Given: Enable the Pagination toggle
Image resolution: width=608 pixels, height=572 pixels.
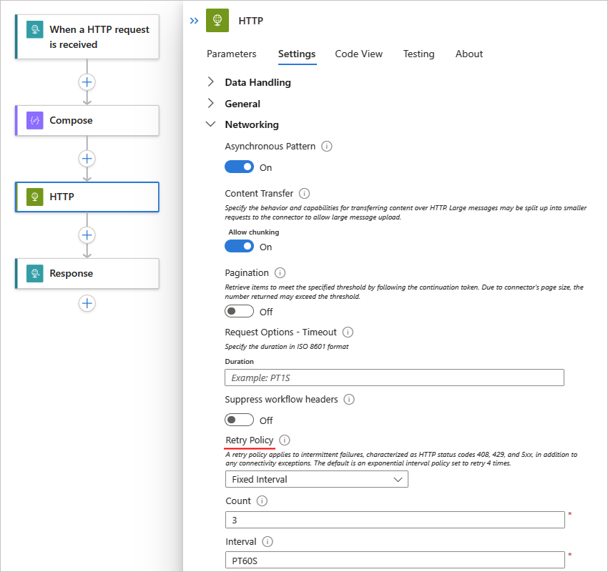Looking at the screenshot, I should (x=239, y=311).
